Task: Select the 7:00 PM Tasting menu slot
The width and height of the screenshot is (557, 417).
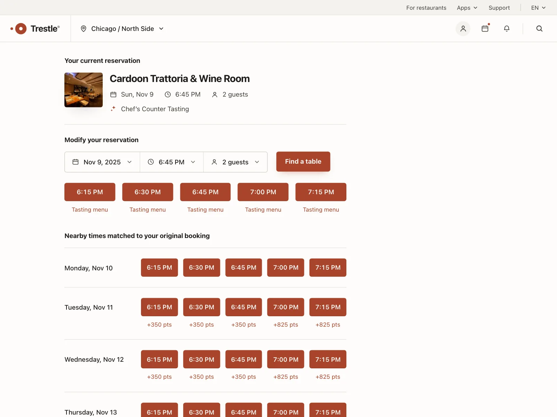Action: click(x=263, y=192)
